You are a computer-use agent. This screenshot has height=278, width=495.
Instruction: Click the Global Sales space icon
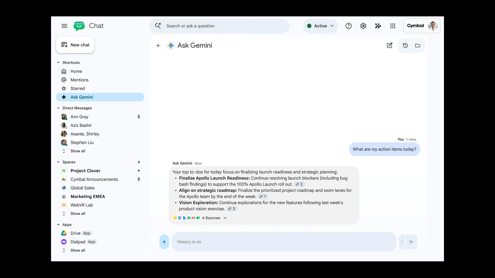pos(64,188)
